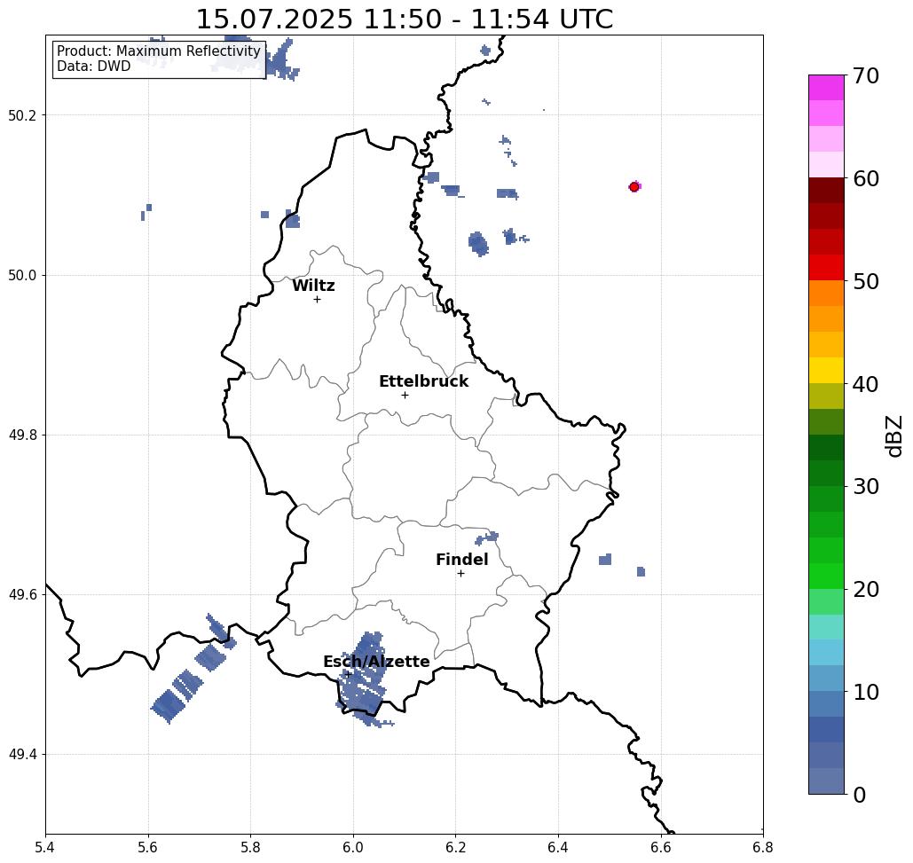This screenshot has width=913, height=863.
Task: Click the cross marker below Findel
Action: click(x=460, y=573)
